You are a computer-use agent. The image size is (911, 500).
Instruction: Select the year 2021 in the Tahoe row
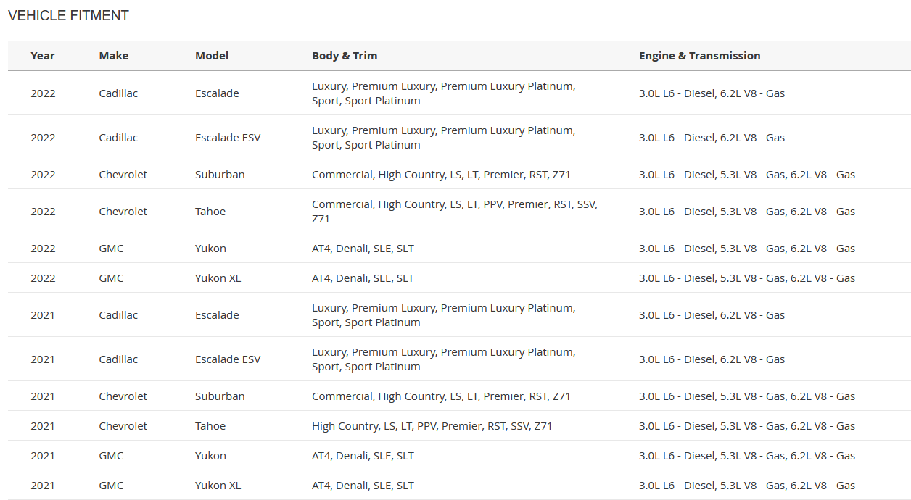coord(43,426)
